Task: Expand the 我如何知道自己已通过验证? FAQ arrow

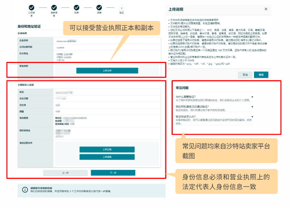Action: pyautogui.click(x=252, y=107)
